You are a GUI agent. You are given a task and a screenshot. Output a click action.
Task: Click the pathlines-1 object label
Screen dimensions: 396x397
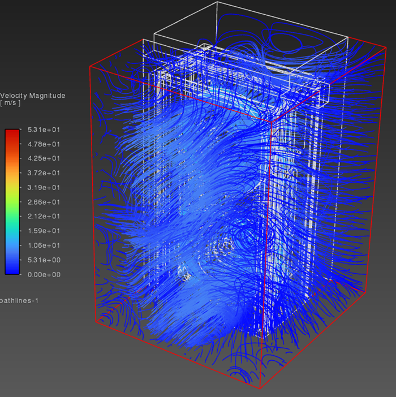tap(19, 300)
